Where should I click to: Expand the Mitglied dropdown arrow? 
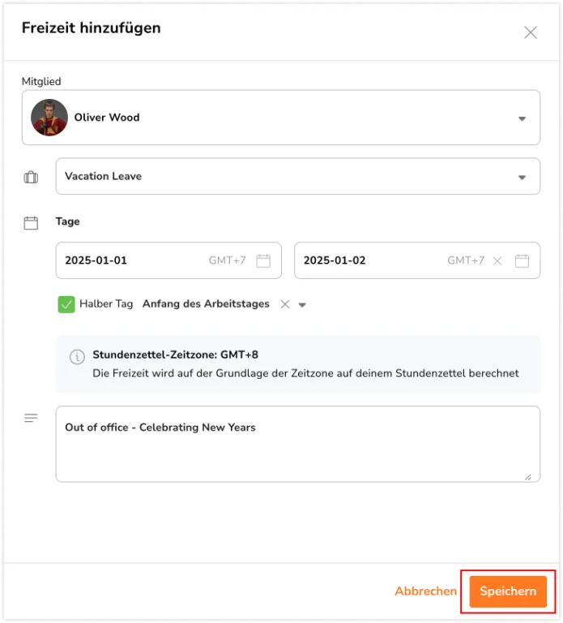tap(522, 118)
